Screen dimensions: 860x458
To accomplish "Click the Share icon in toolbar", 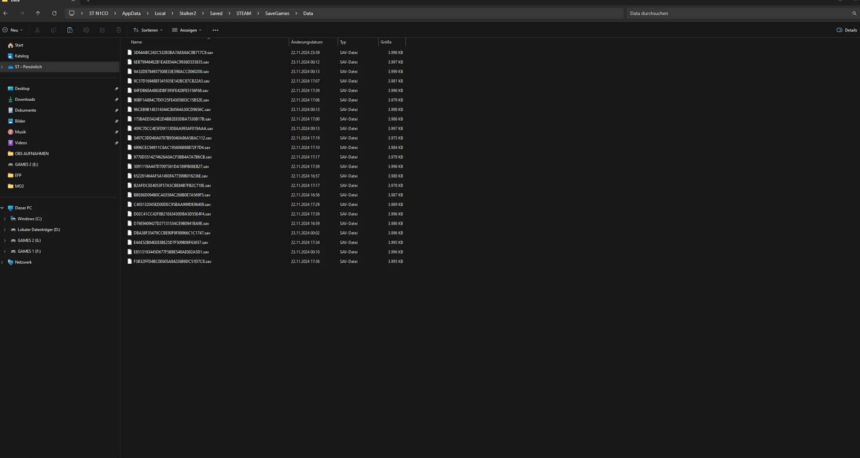I will (102, 30).
